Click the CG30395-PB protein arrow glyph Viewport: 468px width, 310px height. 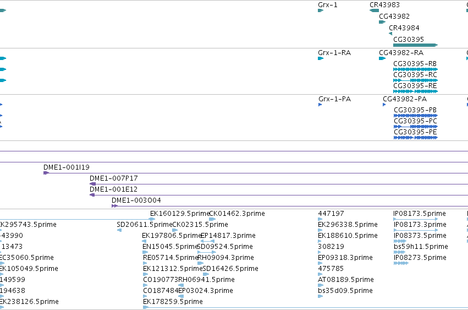[x=416, y=116]
